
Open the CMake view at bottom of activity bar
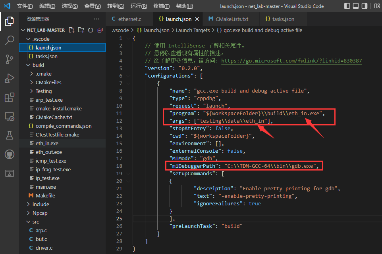[x=9, y=173]
